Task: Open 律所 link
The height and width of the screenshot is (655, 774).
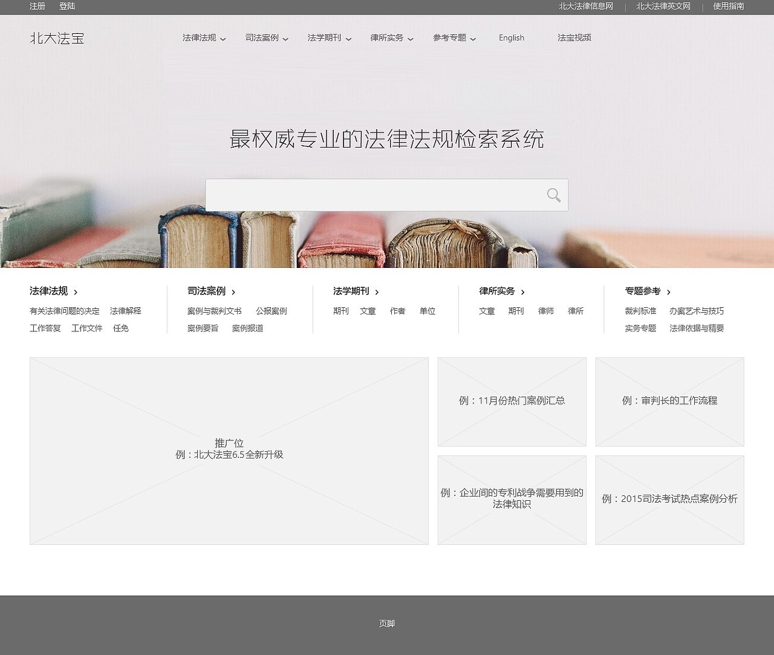Action: click(x=576, y=311)
